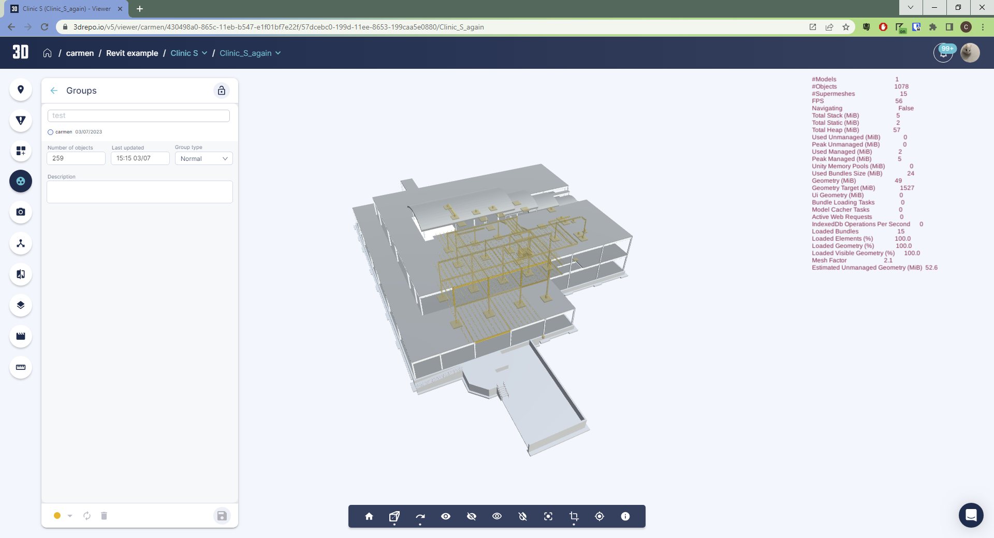
Task: Select the Measure tool
Action: pos(21,367)
